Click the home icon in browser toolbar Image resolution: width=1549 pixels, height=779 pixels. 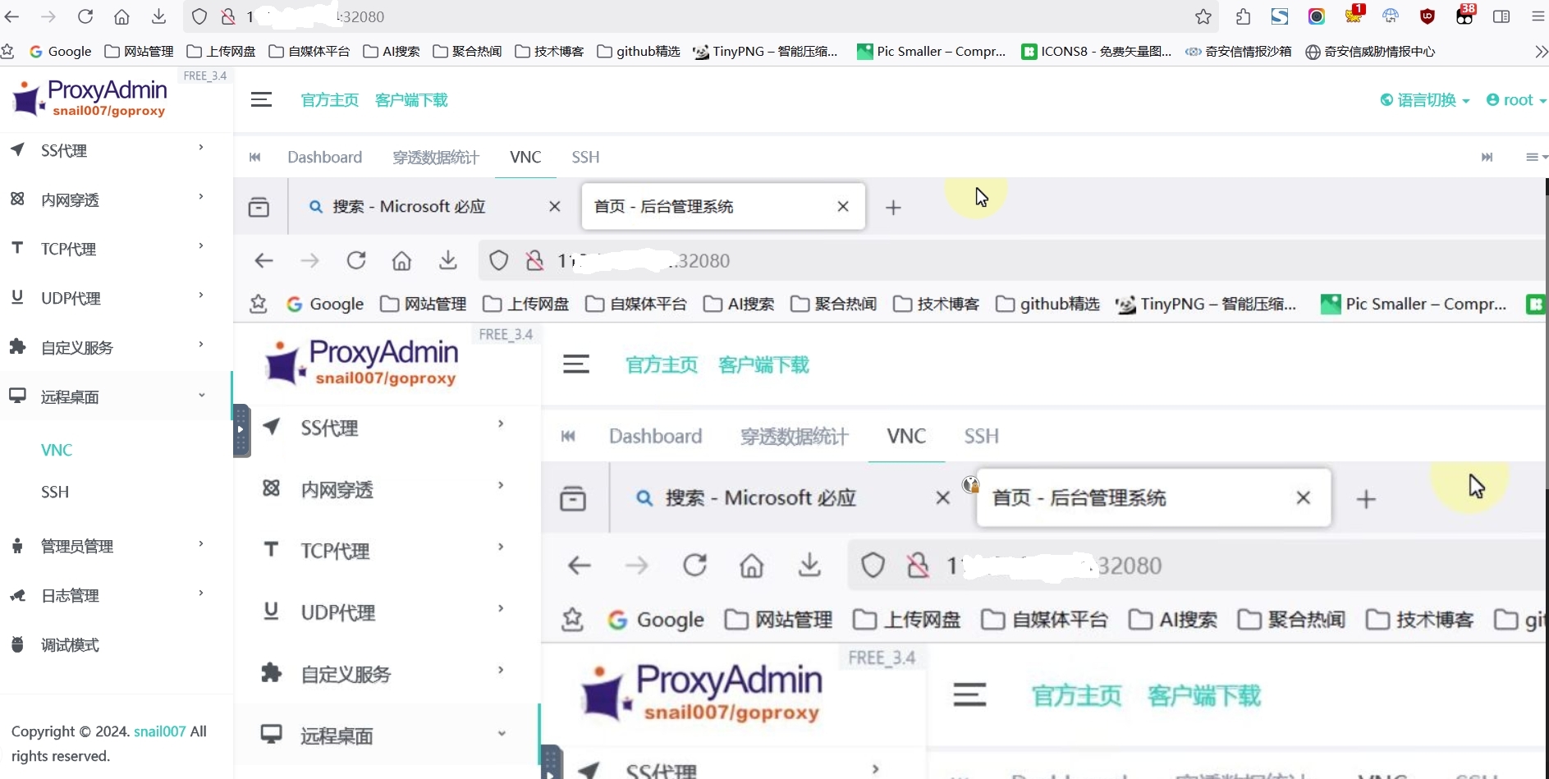pos(122,16)
